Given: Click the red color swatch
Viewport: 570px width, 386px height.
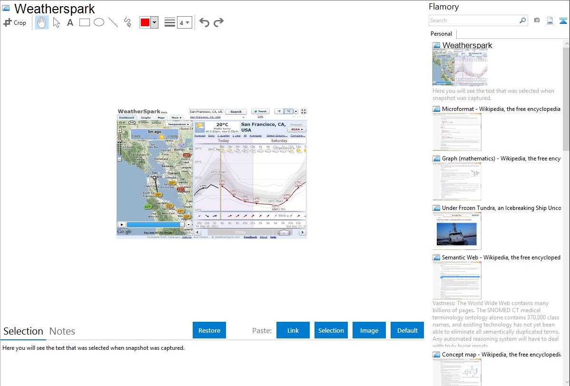Looking at the screenshot, I should tap(145, 22).
